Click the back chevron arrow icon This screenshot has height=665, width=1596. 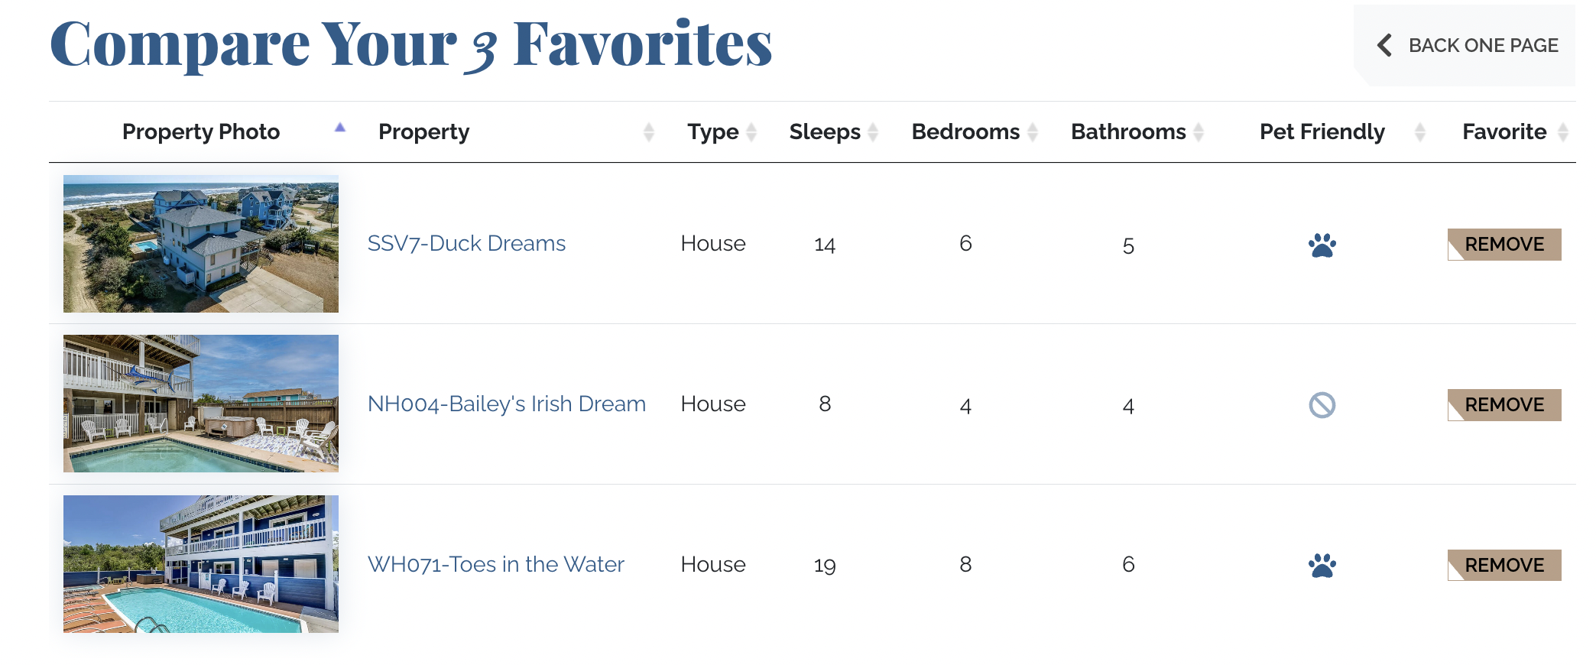pyautogui.click(x=1384, y=45)
